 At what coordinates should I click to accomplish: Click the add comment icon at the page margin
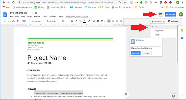pos(126,94)
